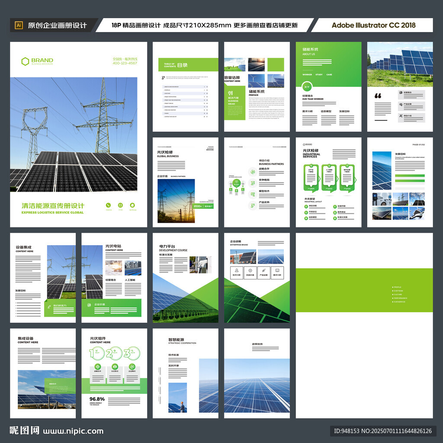Click the book icon in the 需求分析 box
The image size is (443, 443).
(277, 270)
